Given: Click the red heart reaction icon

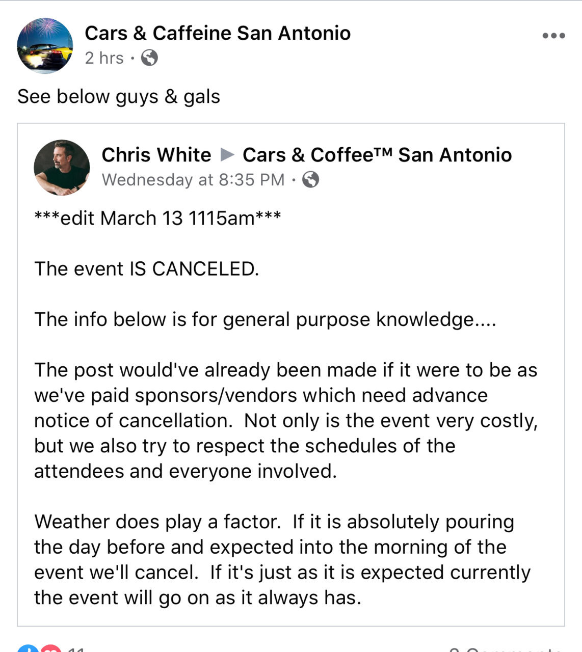Looking at the screenshot, I should click(x=50, y=649).
